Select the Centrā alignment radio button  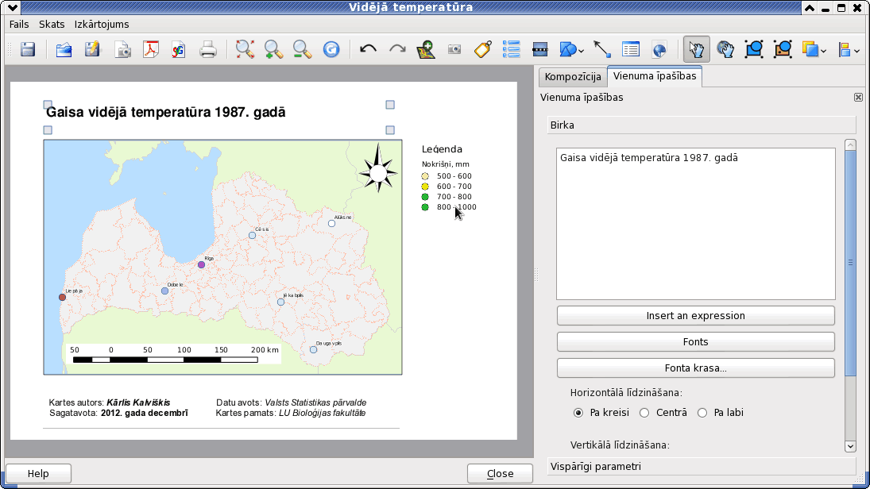[x=644, y=413]
